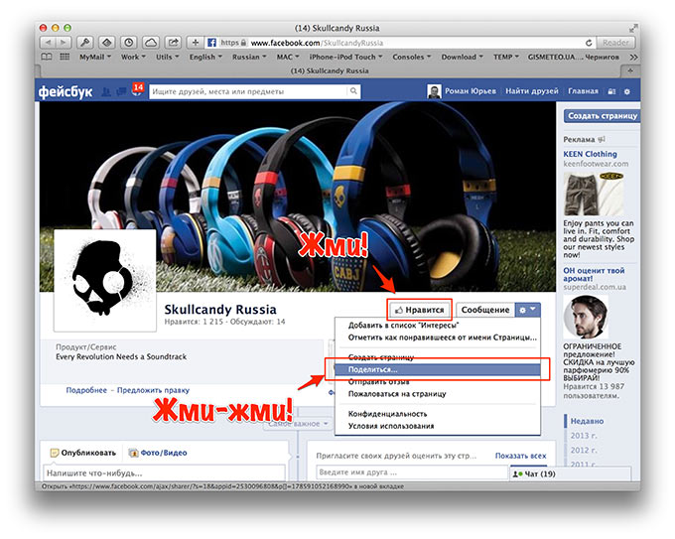Click Показать всех link
Viewport: 675px width, 539px height.
click(x=520, y=456)
